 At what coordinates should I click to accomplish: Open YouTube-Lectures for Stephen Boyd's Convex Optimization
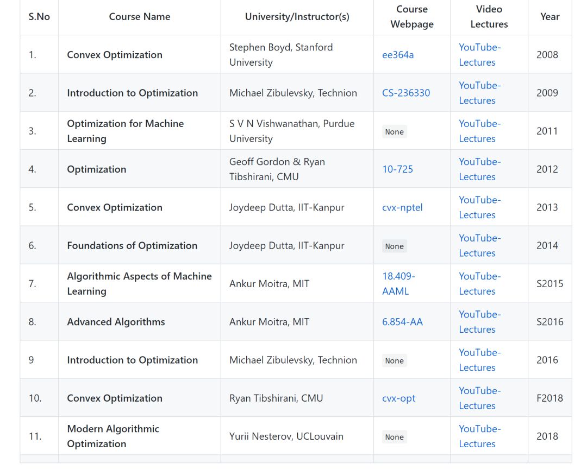coord(479,55)
